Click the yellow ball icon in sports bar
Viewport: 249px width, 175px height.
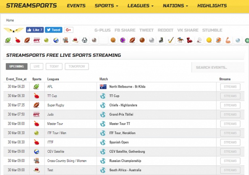click(x=209, y=40)
